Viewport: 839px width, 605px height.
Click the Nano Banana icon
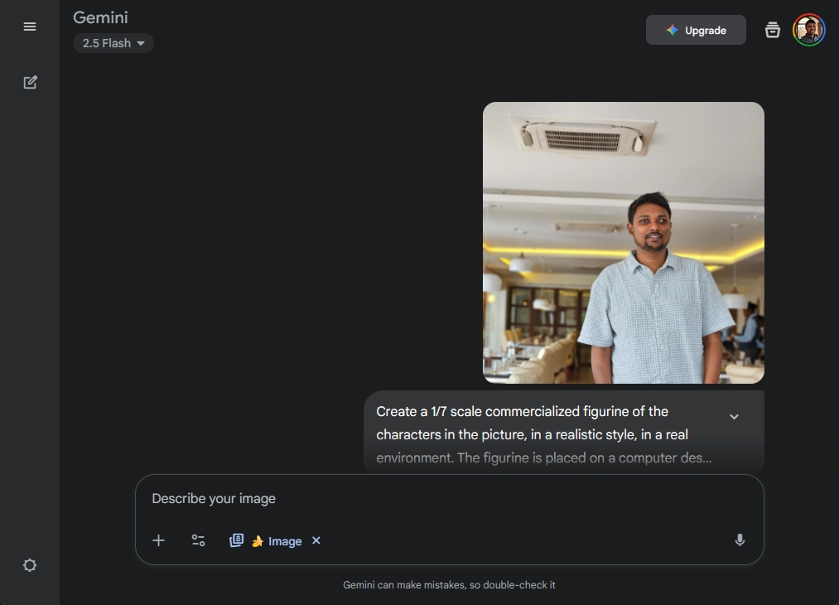tap(258, 540)
